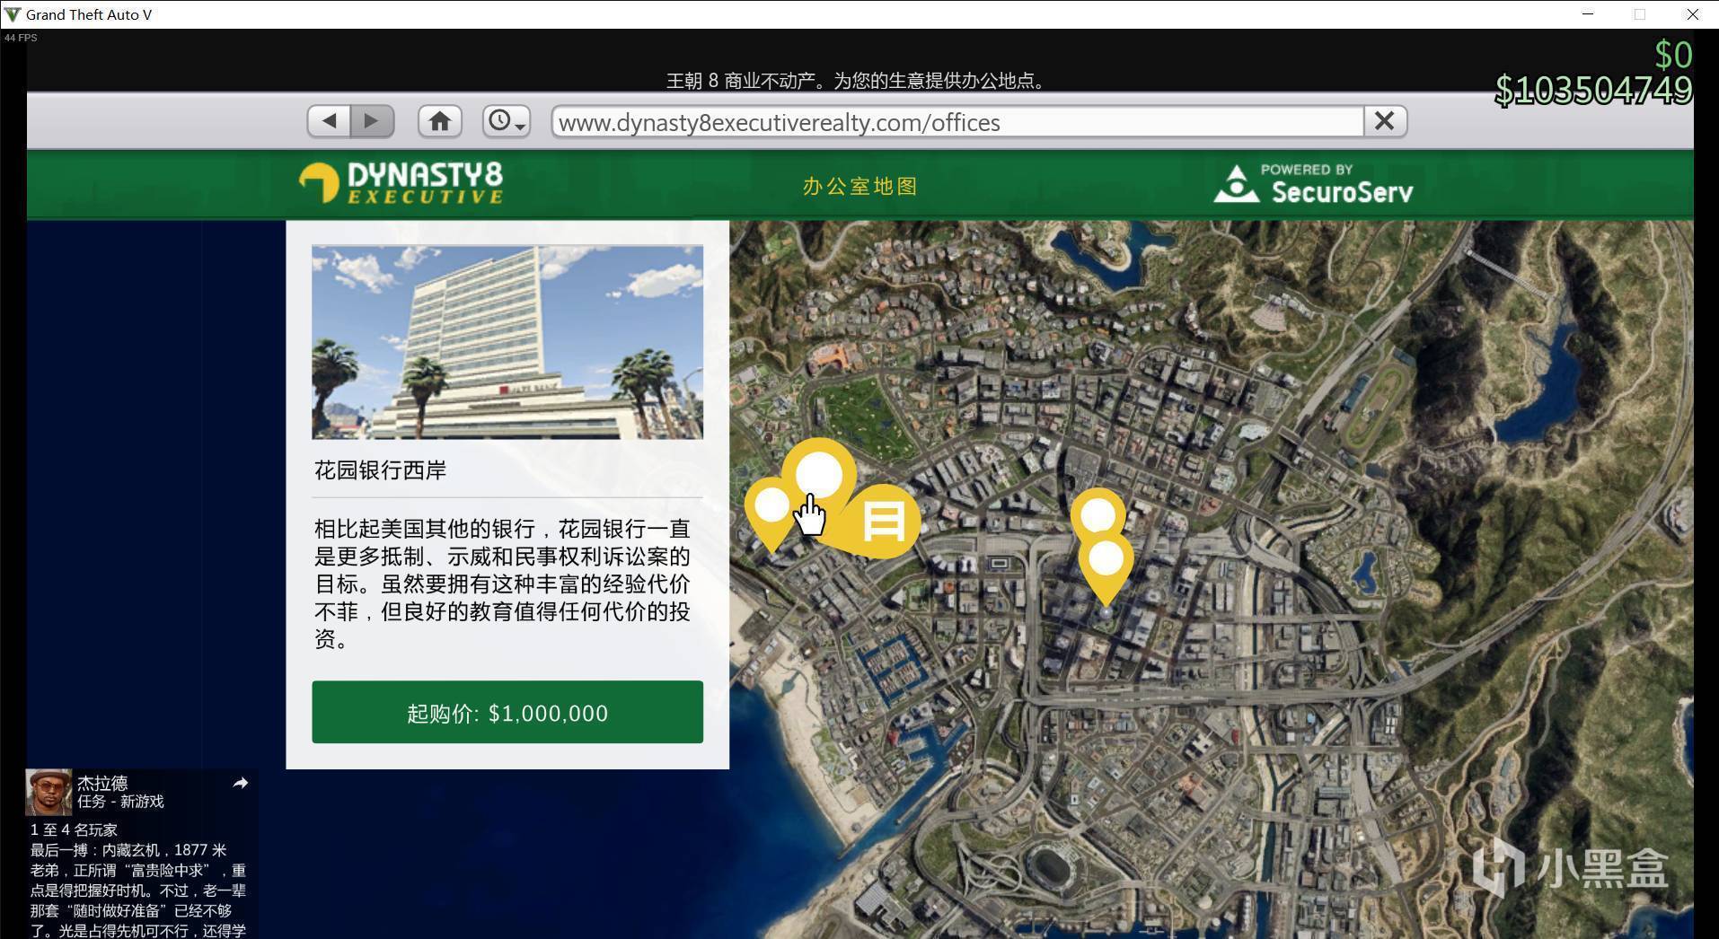1719x939 pixels.
Task: Click the Dynasty 8 Executive logo
Action: 401,183
